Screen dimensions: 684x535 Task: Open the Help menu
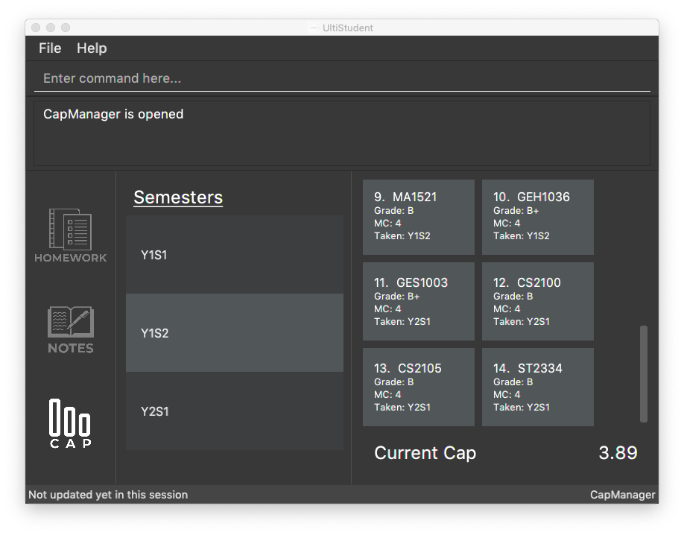click(92, 48)
